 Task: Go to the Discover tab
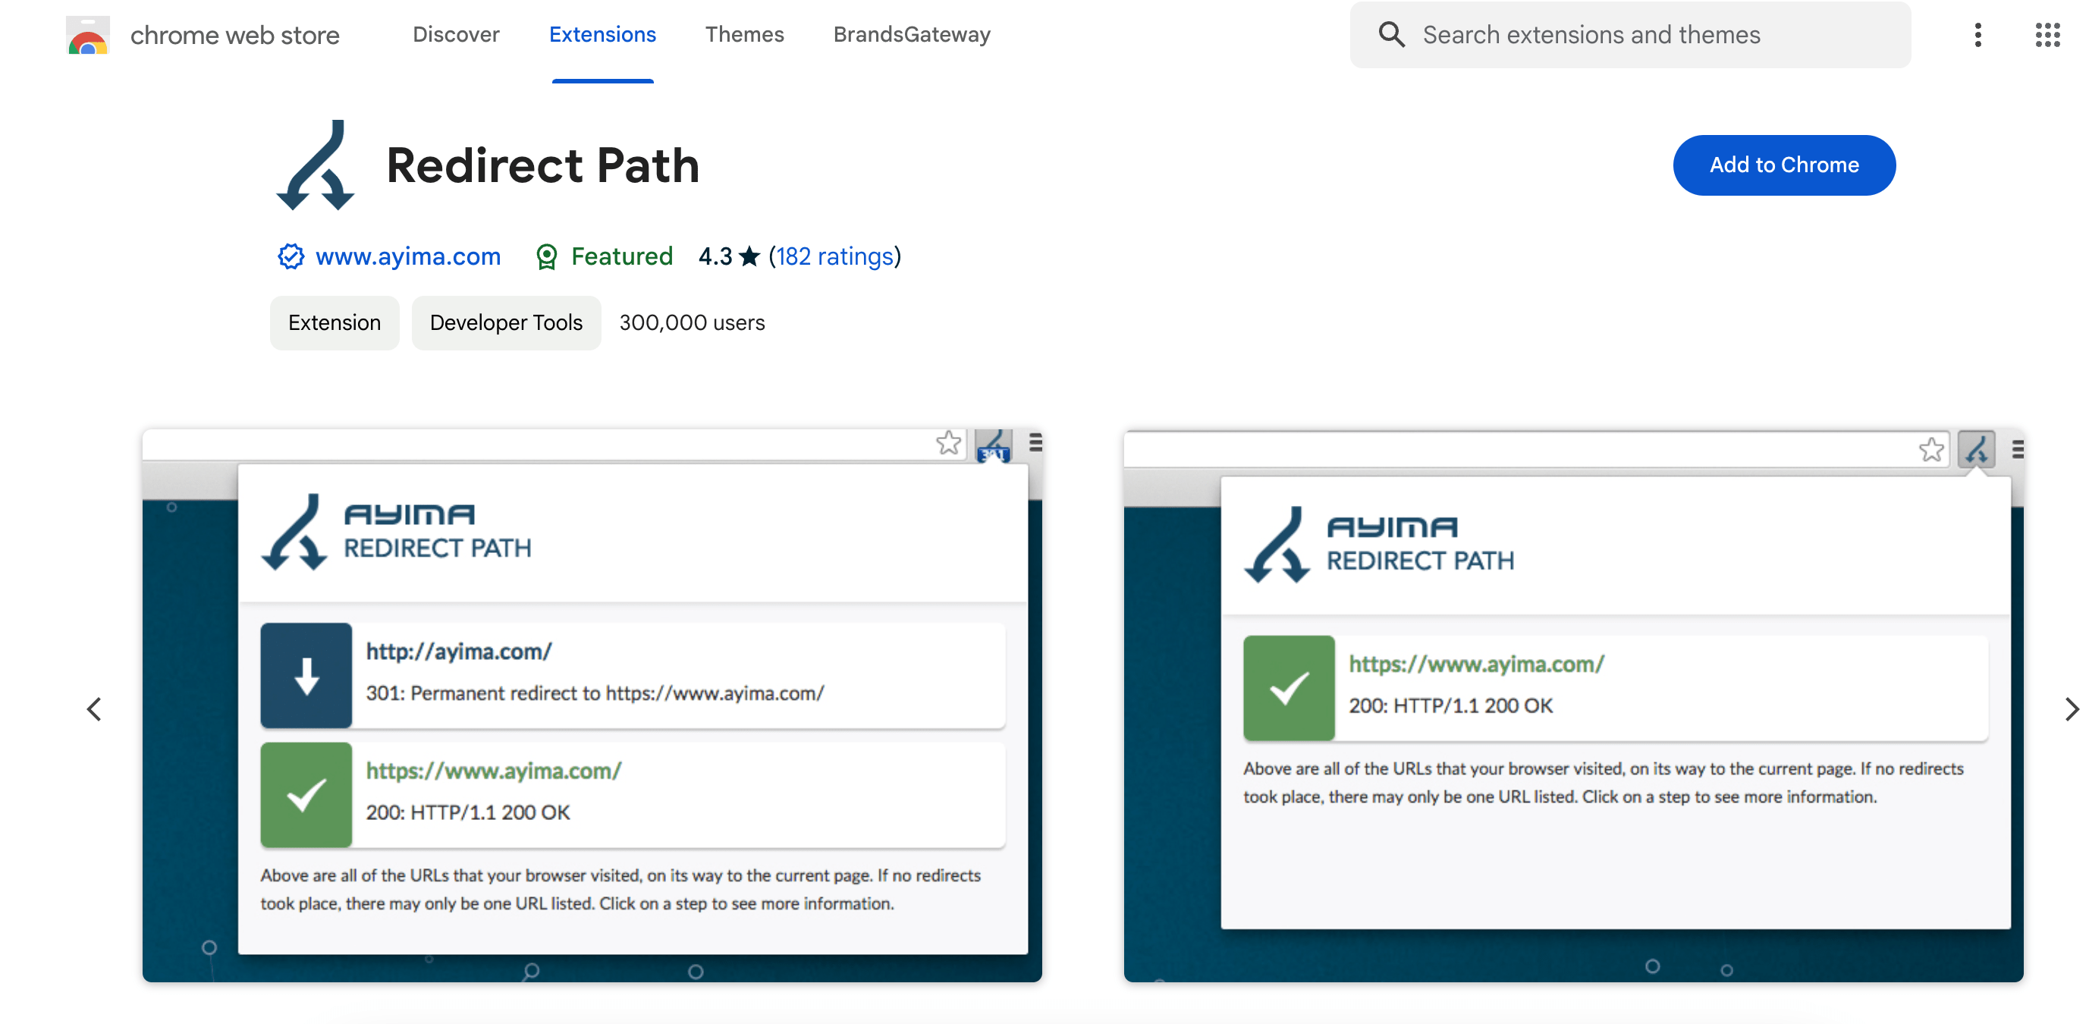[x=456, y=34]
